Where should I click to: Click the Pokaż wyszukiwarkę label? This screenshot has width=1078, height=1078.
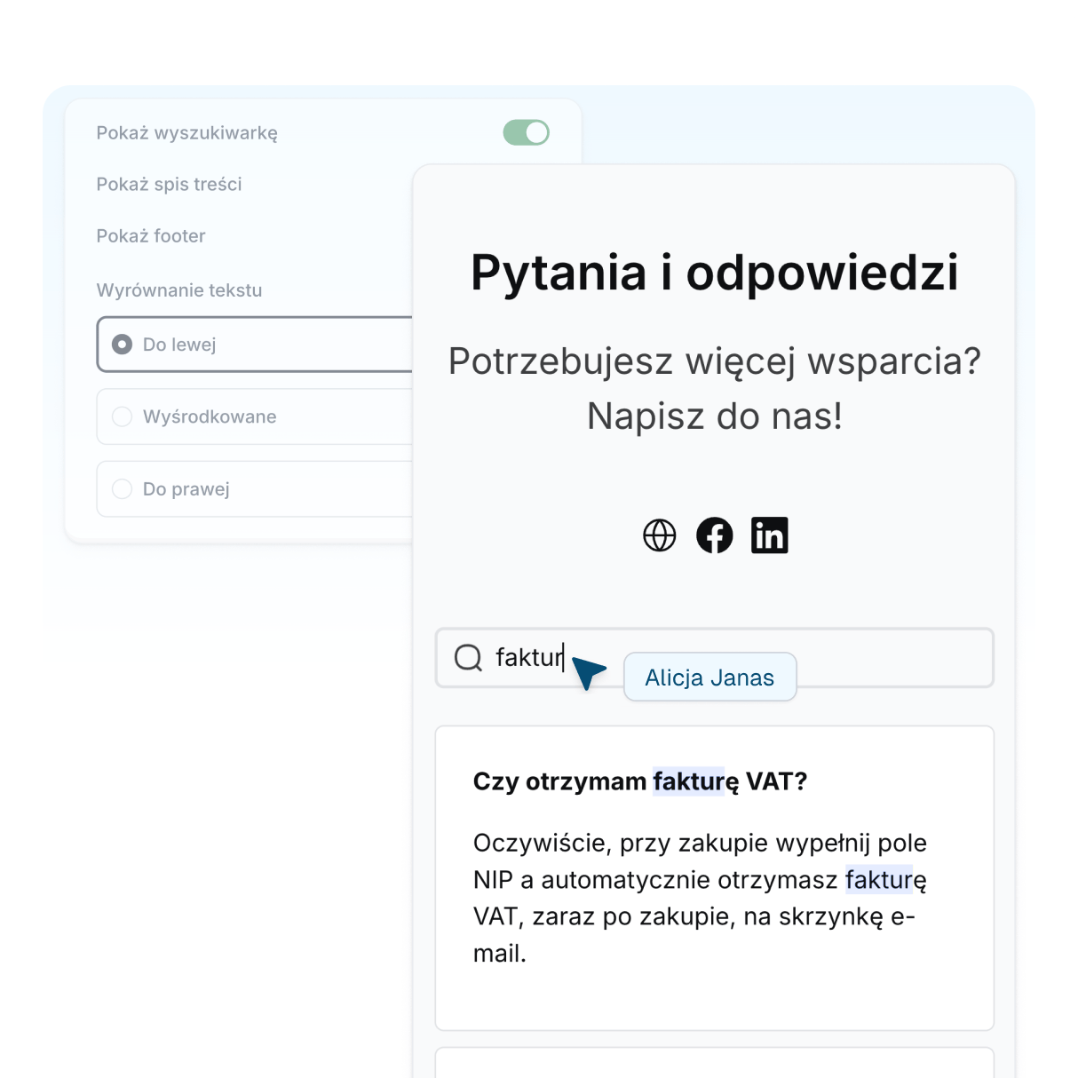tap(187, 133)
